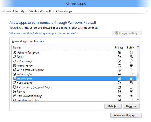Select Opera Internet Browser row text
The height and width of the screenshot is (122, 151).
(31, 70)
